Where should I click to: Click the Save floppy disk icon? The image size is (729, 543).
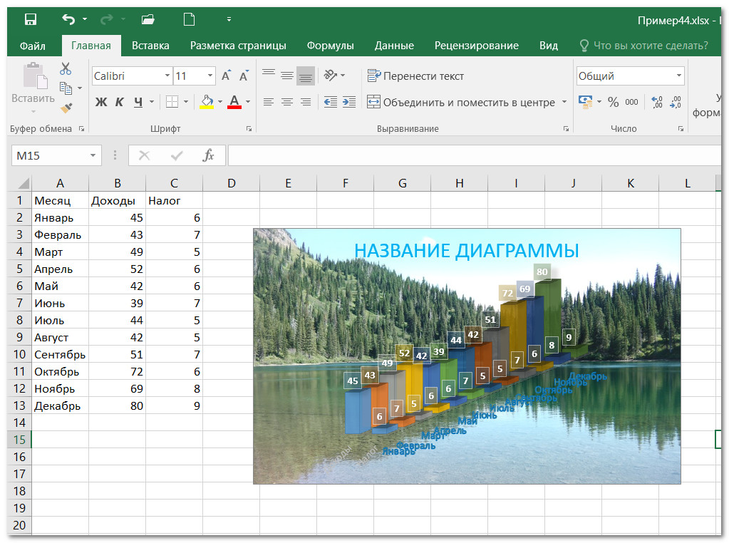[x=31, y=19]
